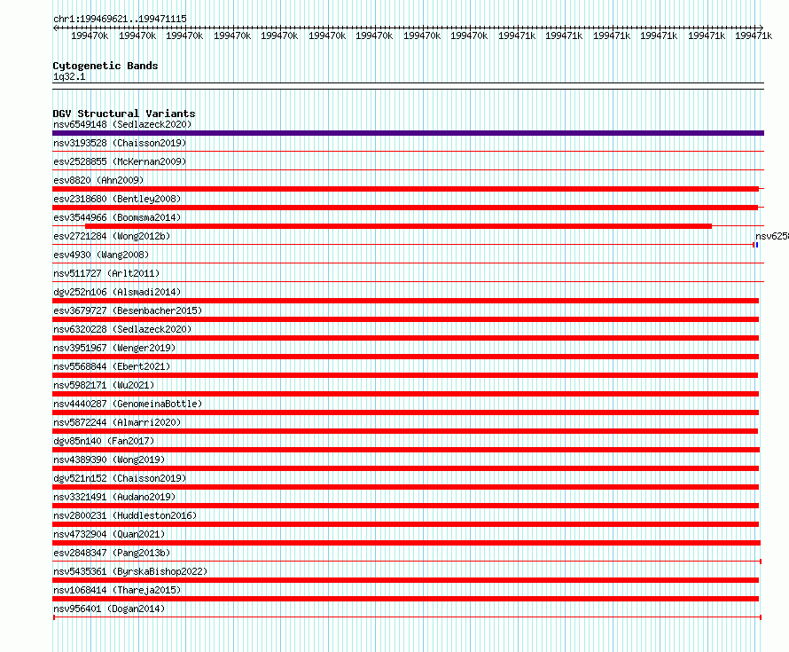Open variant nsv956401 (Dogan2014)

tap(109, 609)
